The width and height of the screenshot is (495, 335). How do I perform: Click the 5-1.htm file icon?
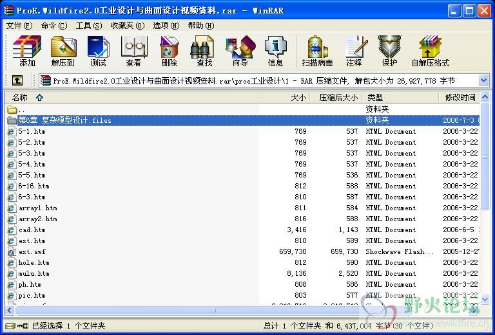[x=12, y=131]
